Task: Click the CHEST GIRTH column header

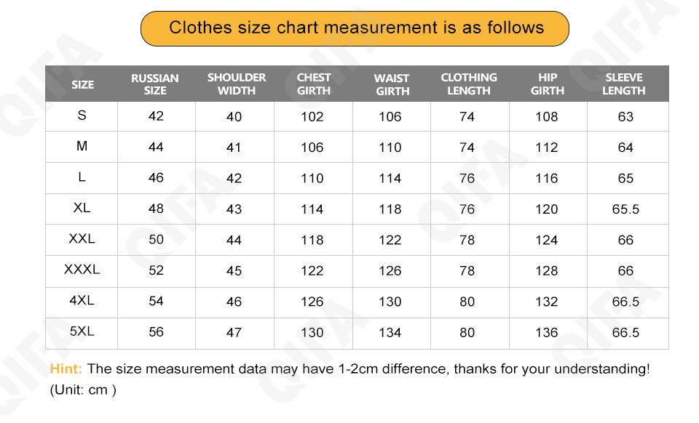Action: point(314,84)
